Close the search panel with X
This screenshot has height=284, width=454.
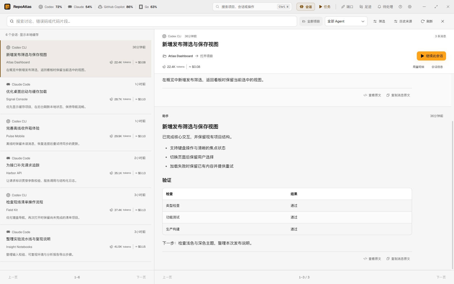pos(443,21)
